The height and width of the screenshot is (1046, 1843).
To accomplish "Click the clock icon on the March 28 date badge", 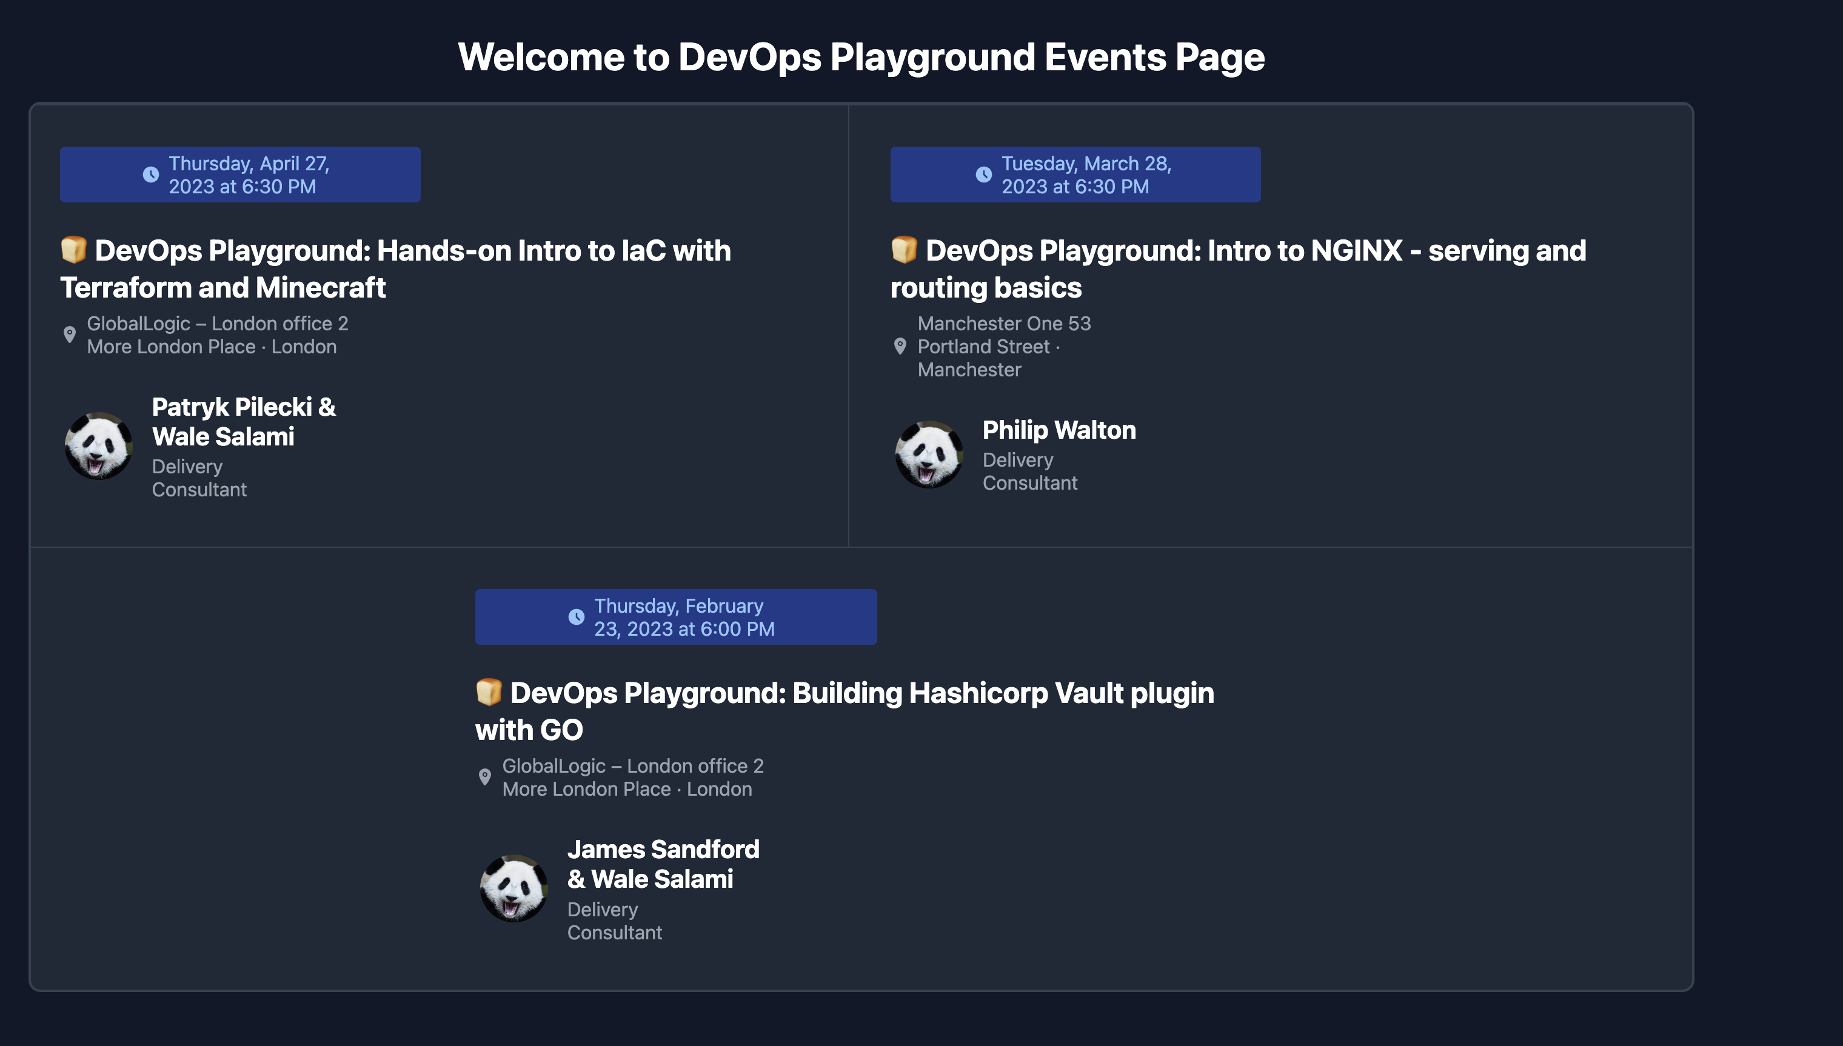I will (984, 174).
